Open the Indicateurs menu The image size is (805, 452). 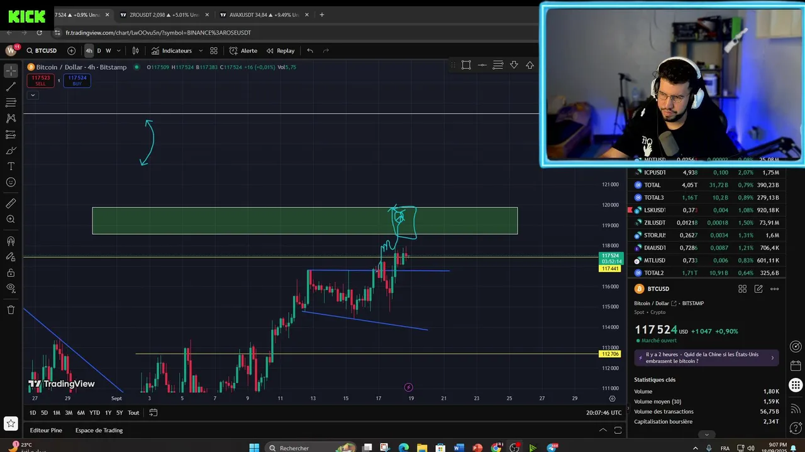[x=171, y=51]
